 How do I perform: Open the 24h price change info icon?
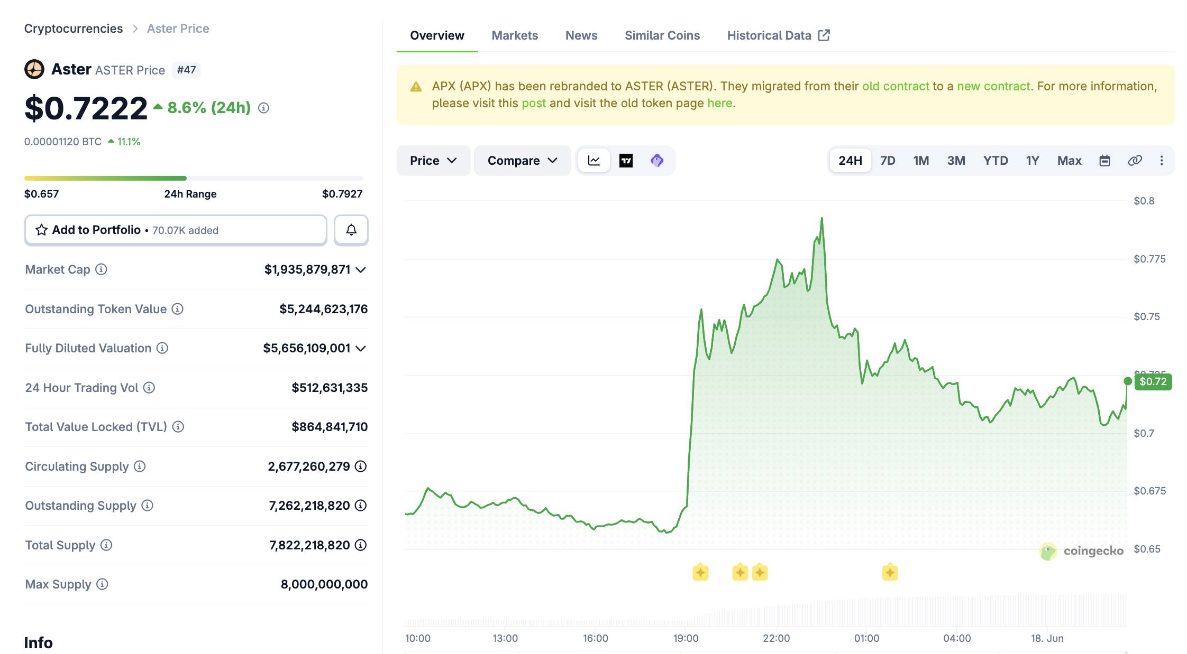(x=263, y=108)
